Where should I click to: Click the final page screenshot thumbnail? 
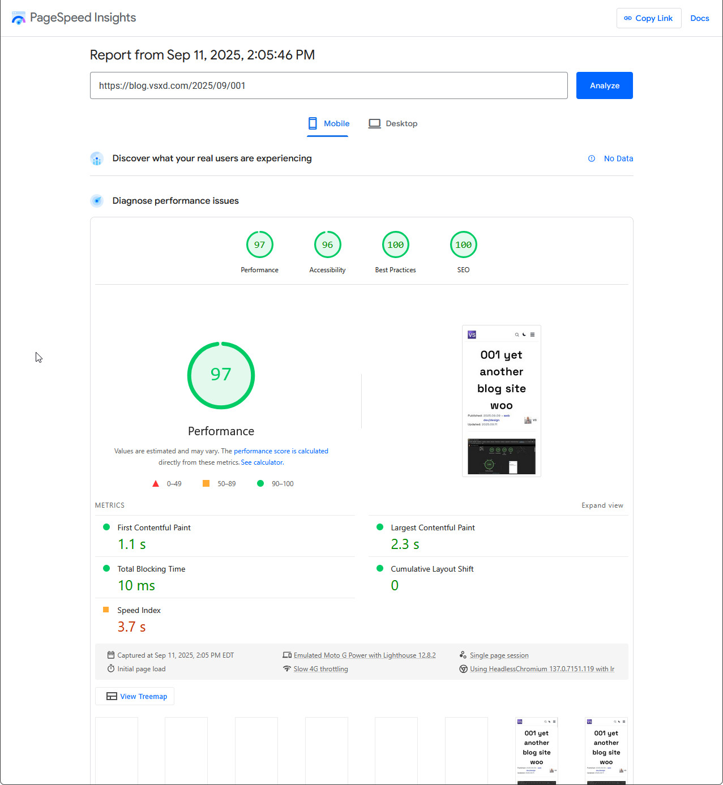(x=502, y=401)
